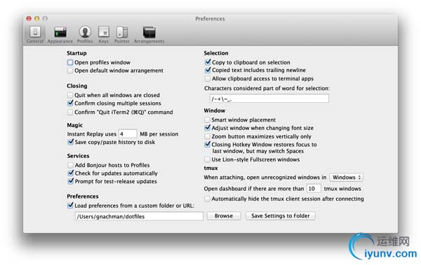Viewport: 421px width, 265px height.
Task: Click "MB per session" label
Action: (x=159, y=134)
